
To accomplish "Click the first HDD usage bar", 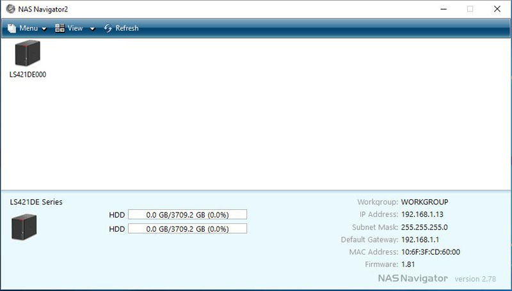I will pos(188,214).
